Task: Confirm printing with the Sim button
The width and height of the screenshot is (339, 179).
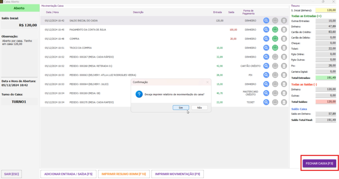Action: coord(181,108)
